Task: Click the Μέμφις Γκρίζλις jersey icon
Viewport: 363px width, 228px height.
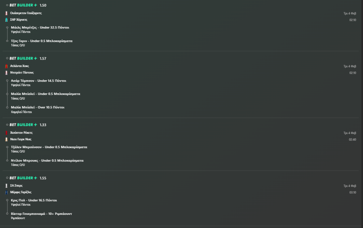Action: coord(6,192)
